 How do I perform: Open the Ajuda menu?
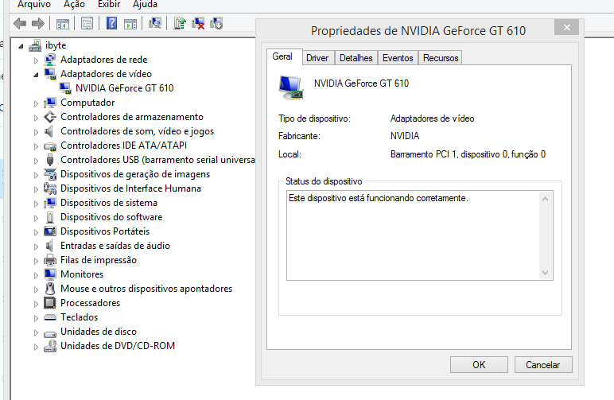[145, 4]
